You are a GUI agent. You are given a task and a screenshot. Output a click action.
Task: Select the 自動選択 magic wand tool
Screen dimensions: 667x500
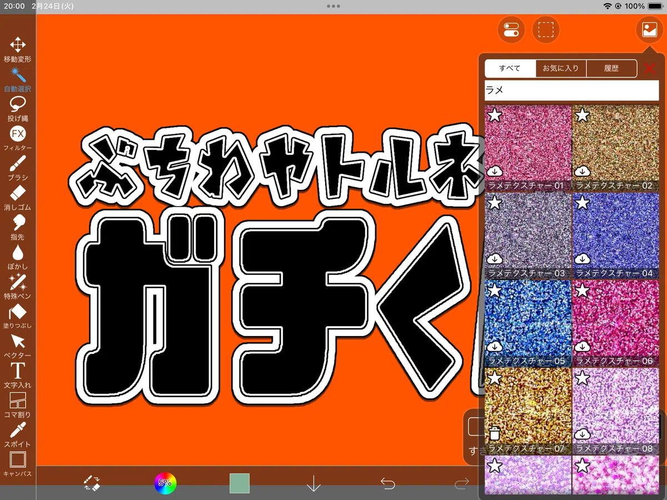click(x=18, y=79)
